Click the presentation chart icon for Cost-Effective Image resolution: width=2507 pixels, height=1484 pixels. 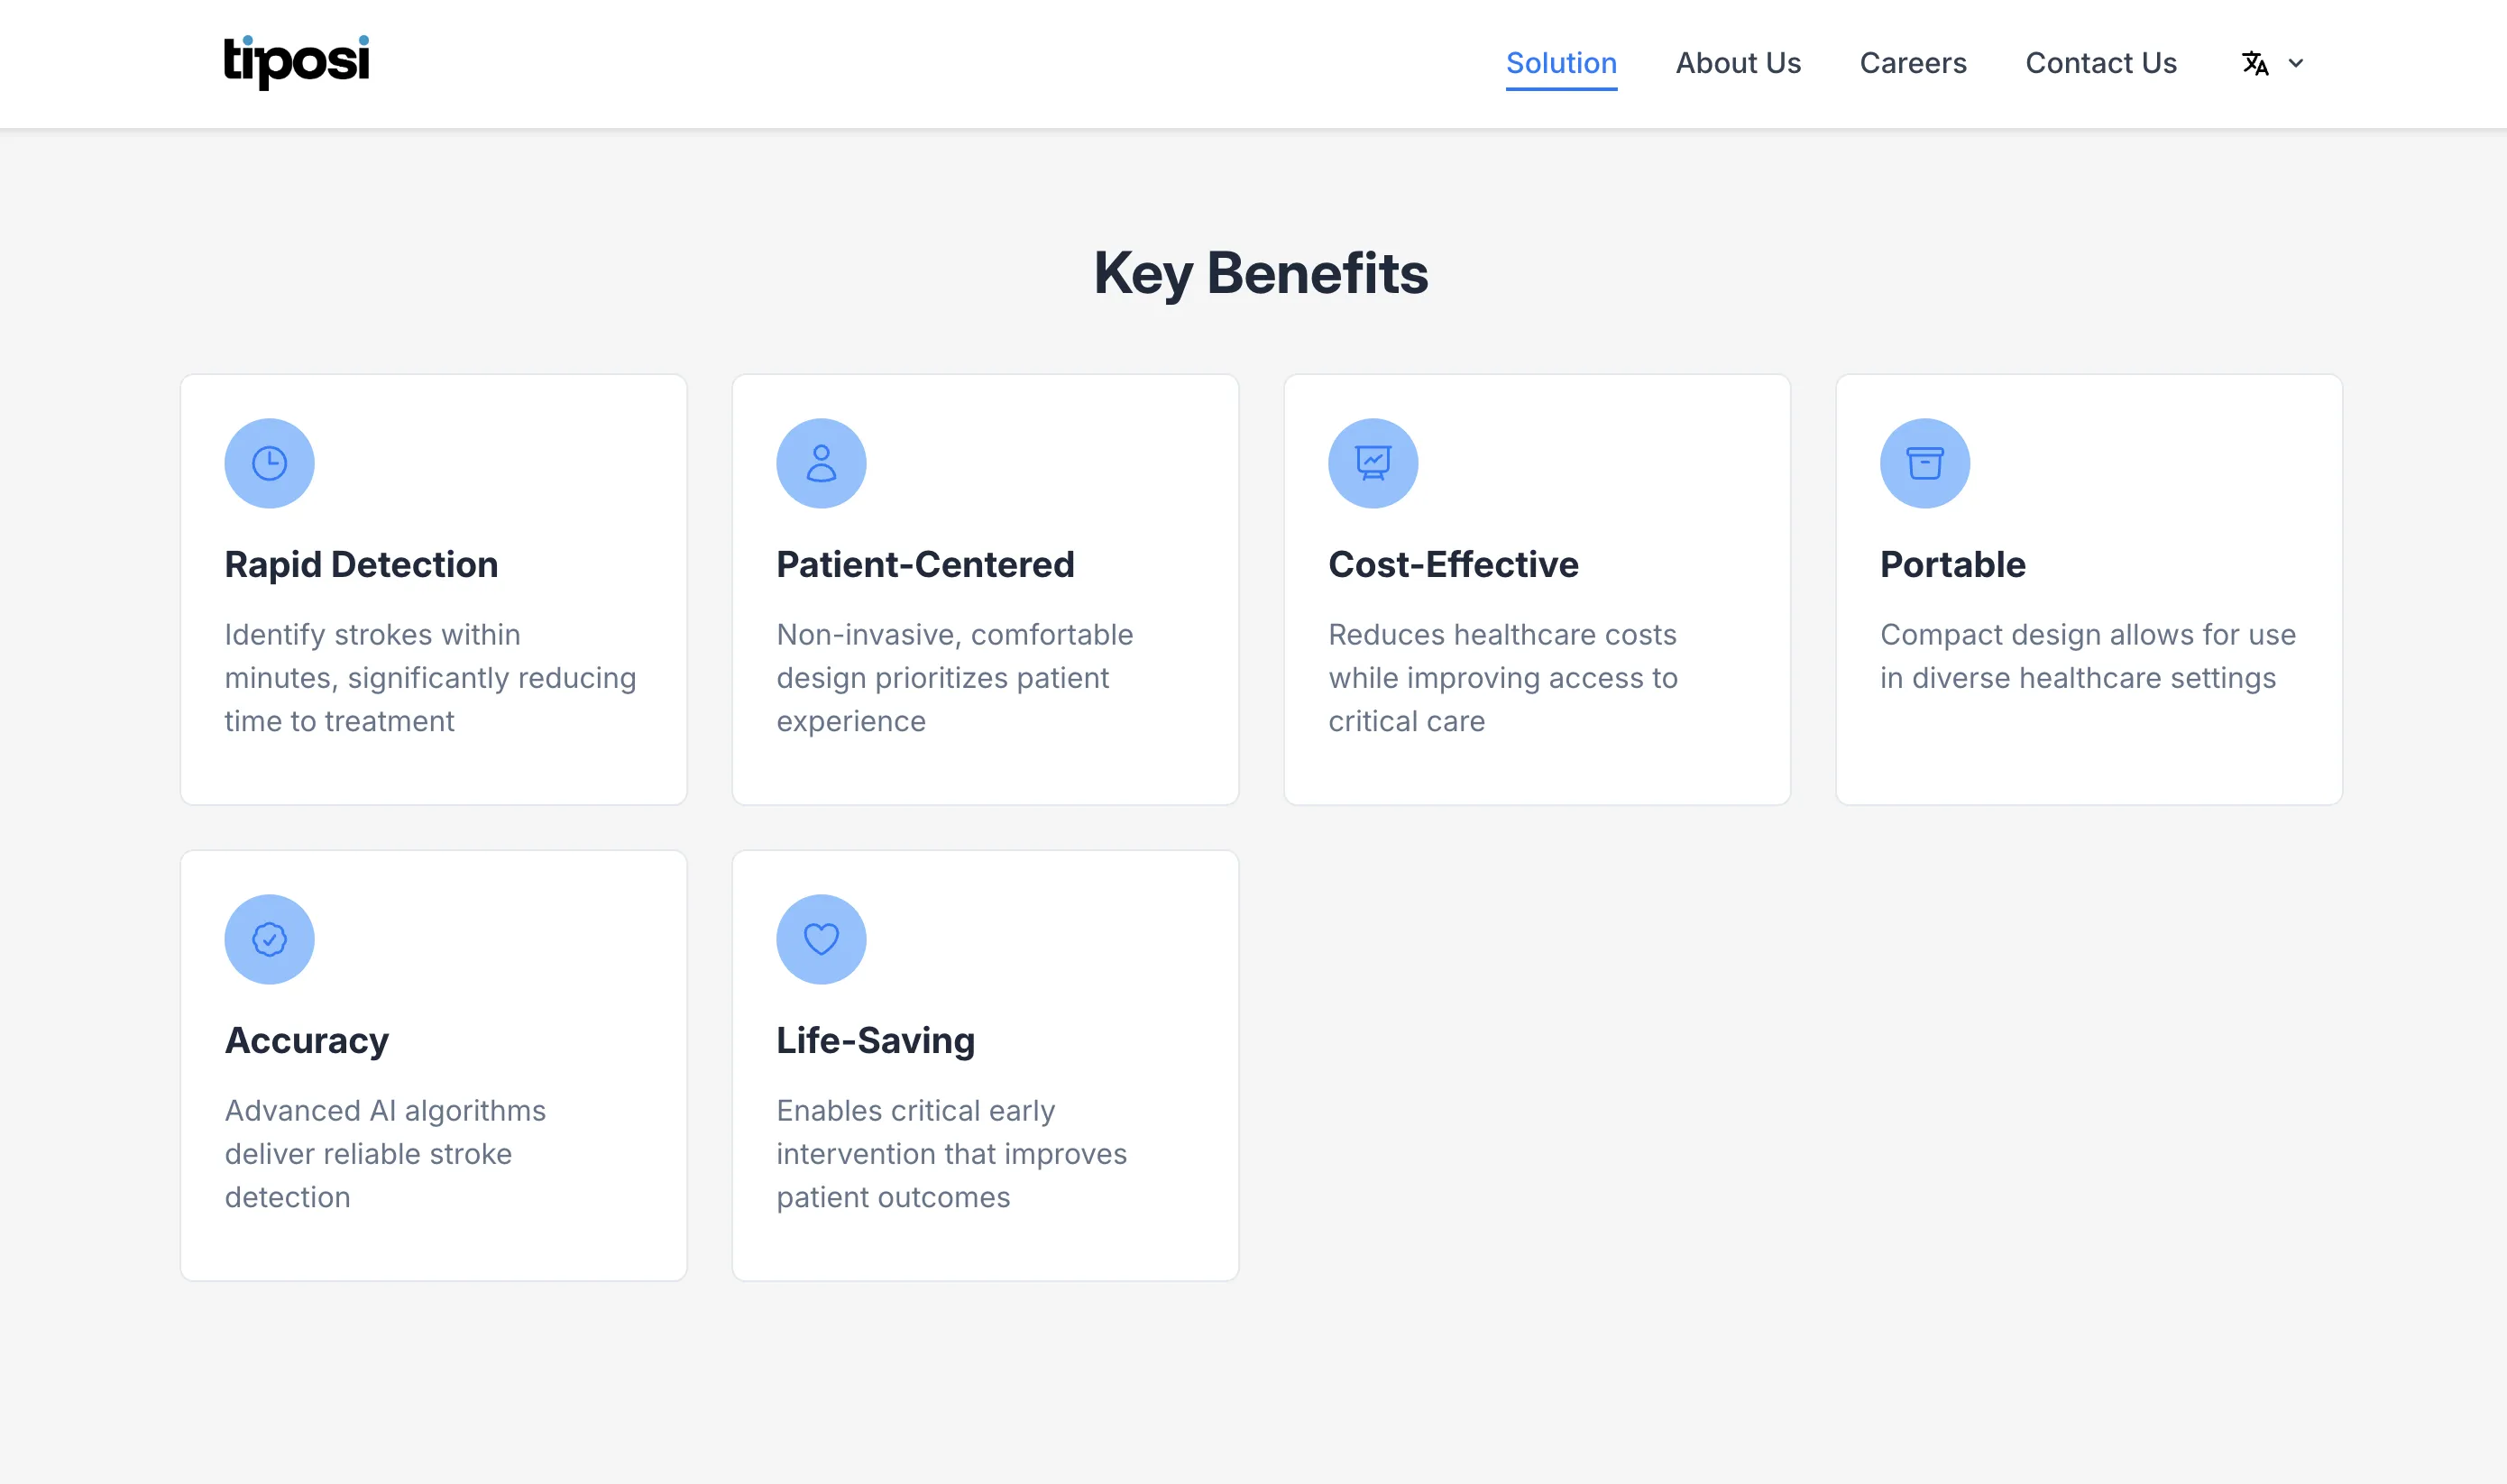1373,463
